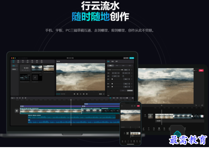This screenshot has width=209, height=150.
Task: Click Import material button in laptop media panel
Action: tap(25, 68)
